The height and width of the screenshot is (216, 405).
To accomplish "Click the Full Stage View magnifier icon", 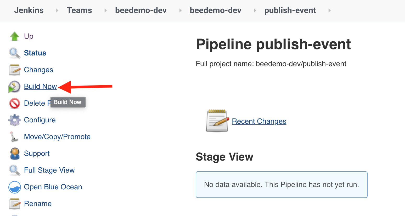I will click(14, 170).
